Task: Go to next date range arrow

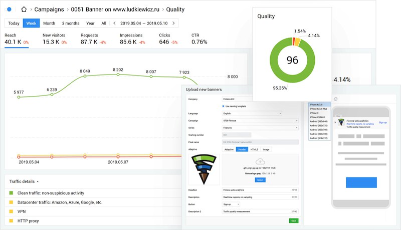Action: [173, 23]
